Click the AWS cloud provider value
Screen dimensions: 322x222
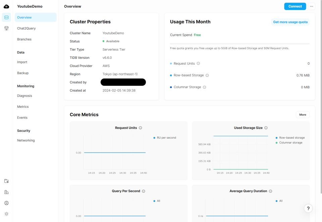[106, 66]
